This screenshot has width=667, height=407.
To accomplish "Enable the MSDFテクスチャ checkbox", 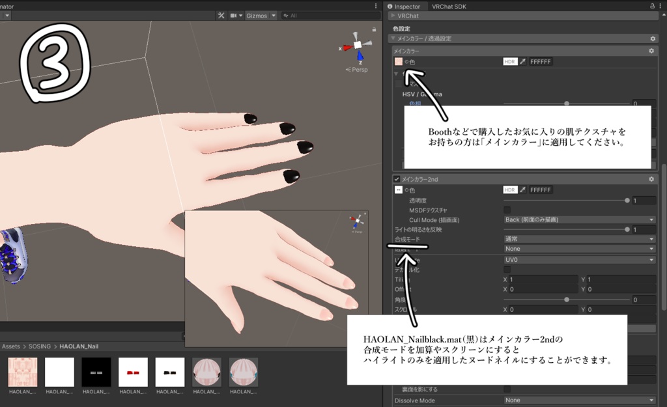I will tap(508, 210).
